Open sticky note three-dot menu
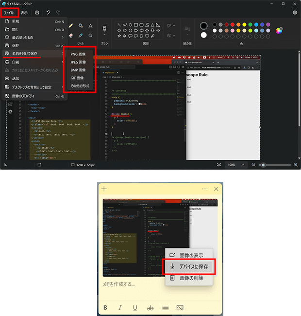This screenshot has height=316, width=301. coord(205,189)
